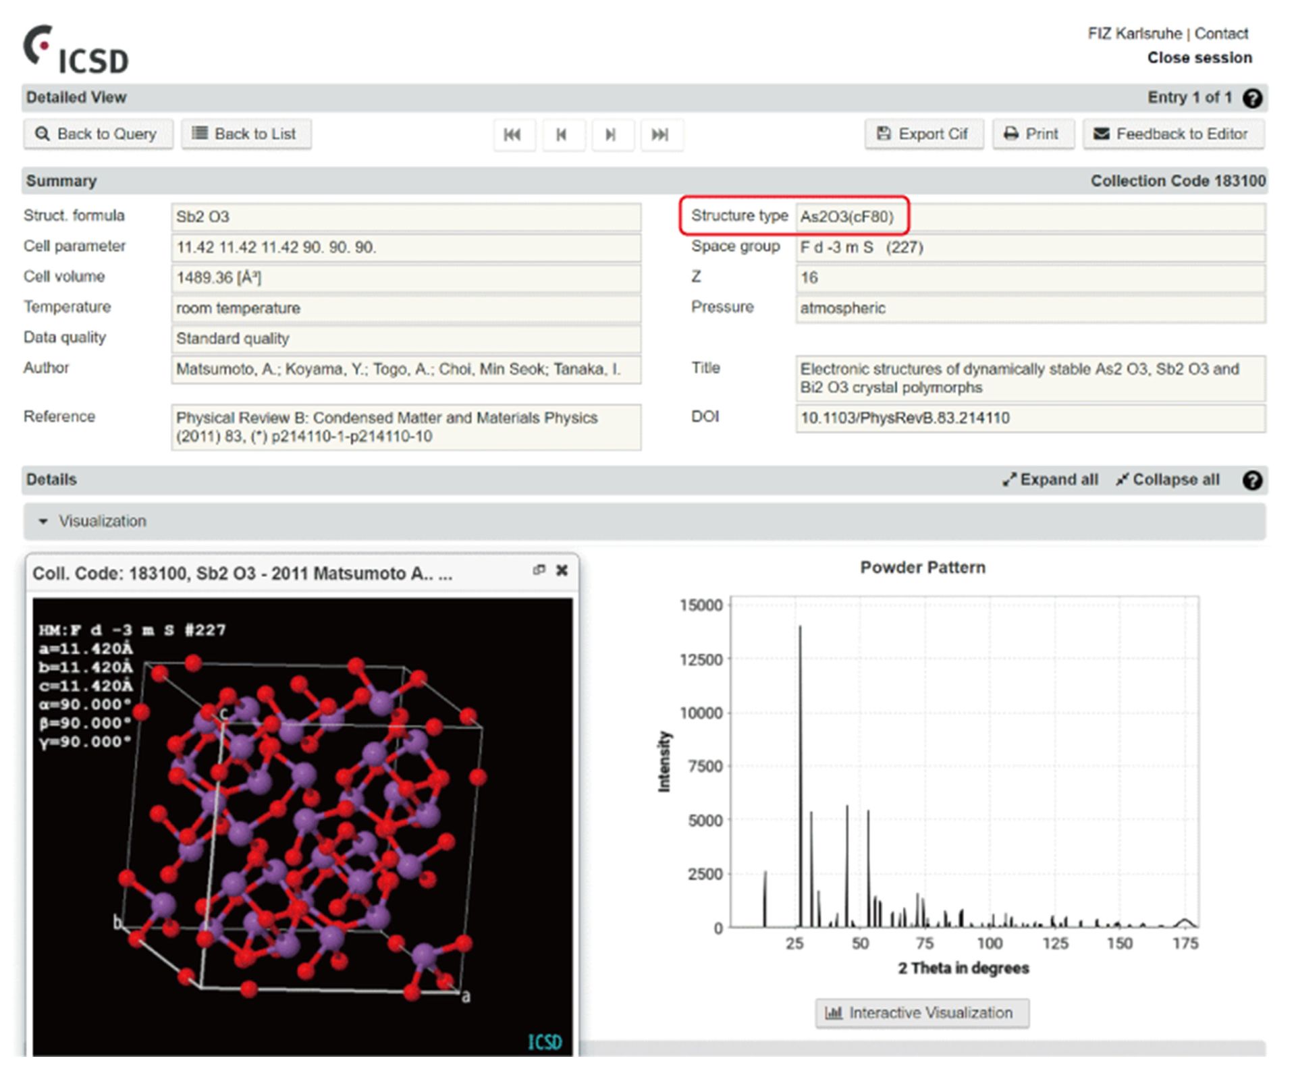Image resolution: width=1296 pixels, height=1073 pixels.
Task: Click the '2 Theta in degrees' axis label
Action: coord(963,968)
